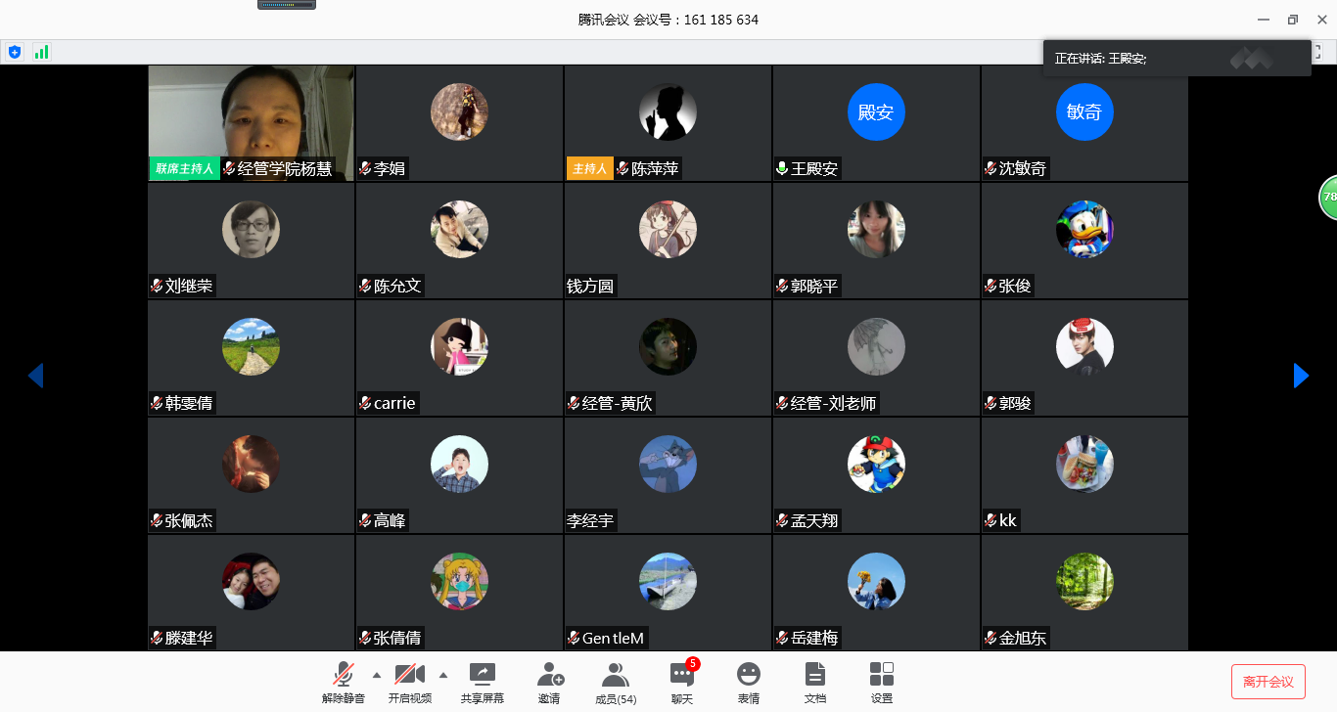Click the Share Screen (共享屏幕) icon
The height and width of the screenshot is (712, 1337).
click(482, 675)
